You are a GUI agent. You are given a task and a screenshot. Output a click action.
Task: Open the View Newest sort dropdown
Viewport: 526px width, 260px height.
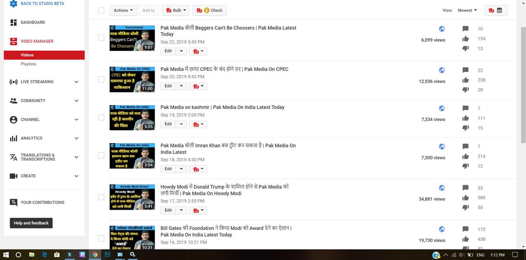[467, 11]
